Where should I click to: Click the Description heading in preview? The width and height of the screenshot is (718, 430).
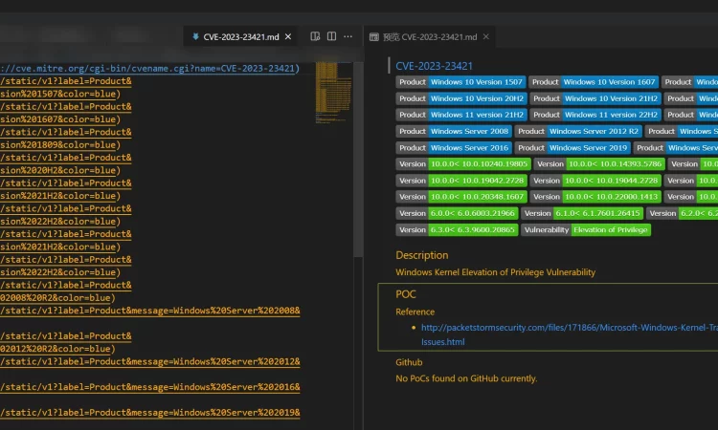(422, 255)
